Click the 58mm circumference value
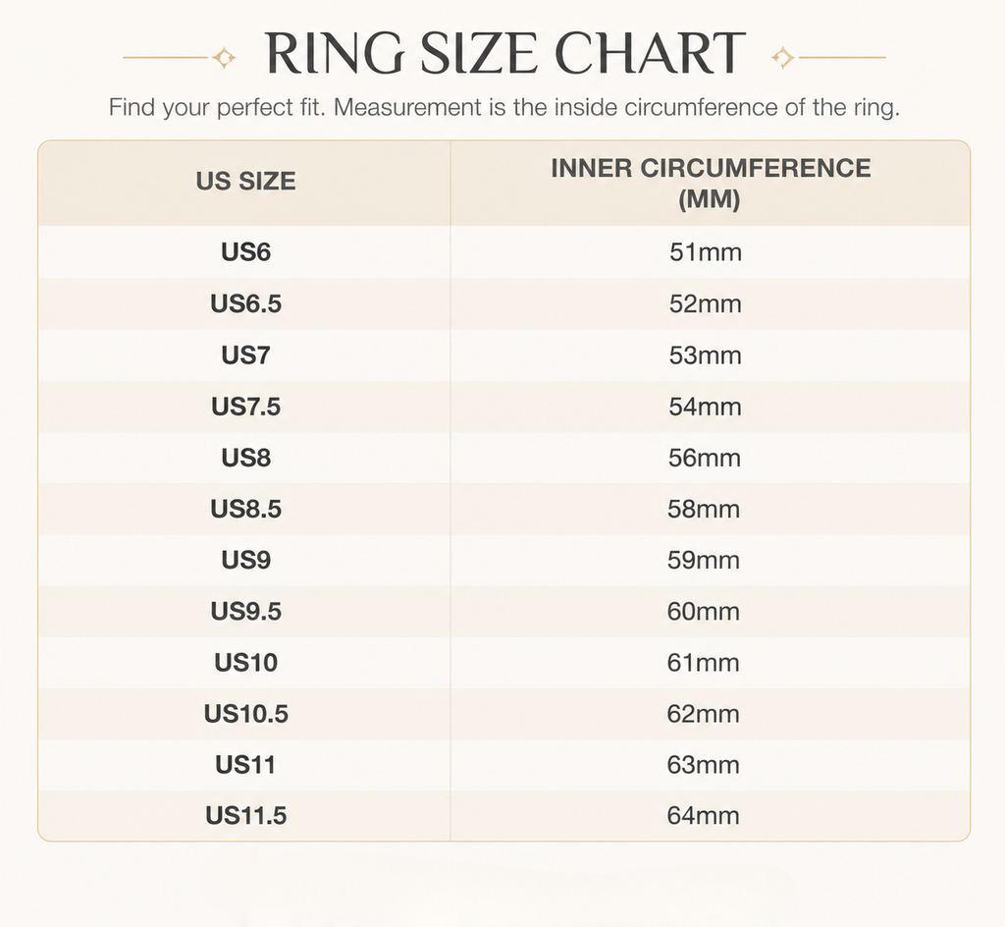 click(x=704, y=509)
